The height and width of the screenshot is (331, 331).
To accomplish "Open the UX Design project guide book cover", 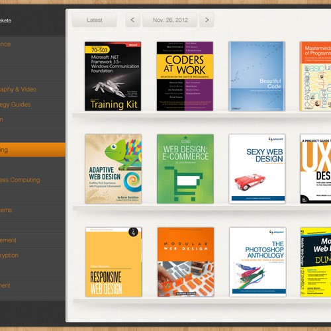I will [316, 169].
